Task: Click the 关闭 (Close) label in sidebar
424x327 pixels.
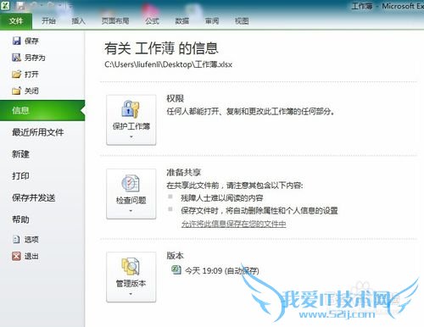Action: click(x=31, y=91)
